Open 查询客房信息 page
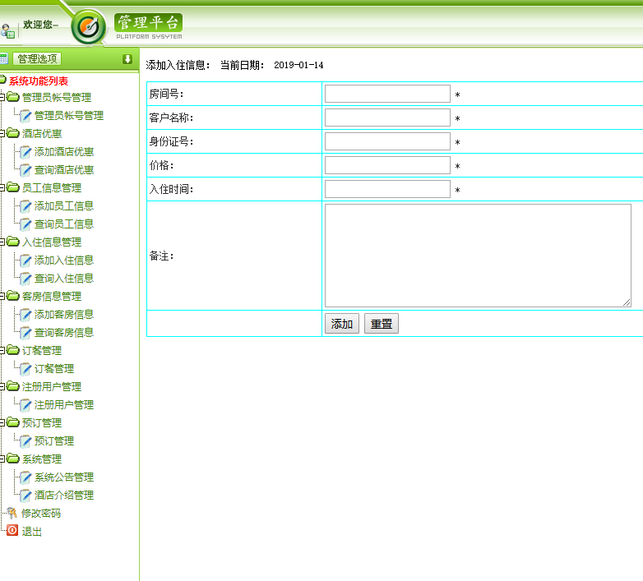Screen dimensions: 643x581 tap(64, 332)
